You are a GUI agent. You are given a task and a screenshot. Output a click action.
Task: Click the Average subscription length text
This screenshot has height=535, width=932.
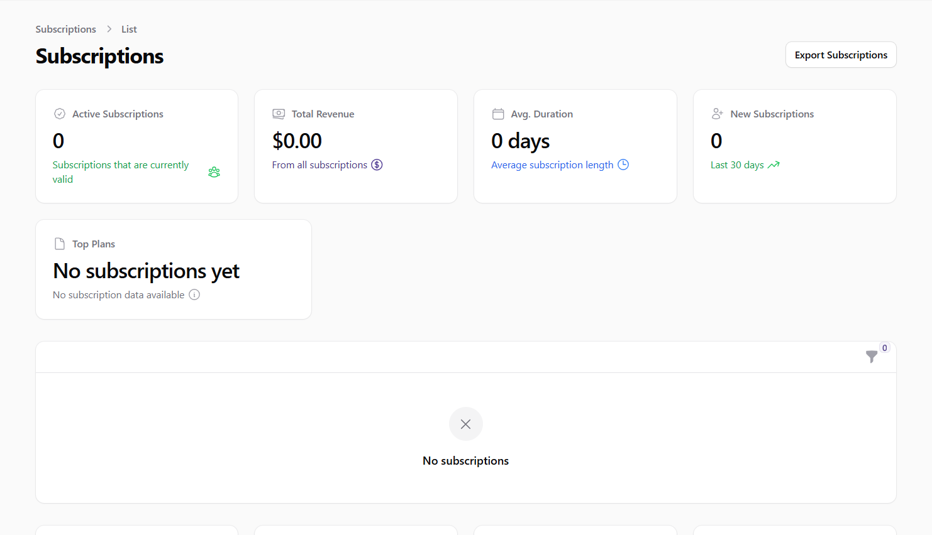pyautogui.click(x=552, y=165)
